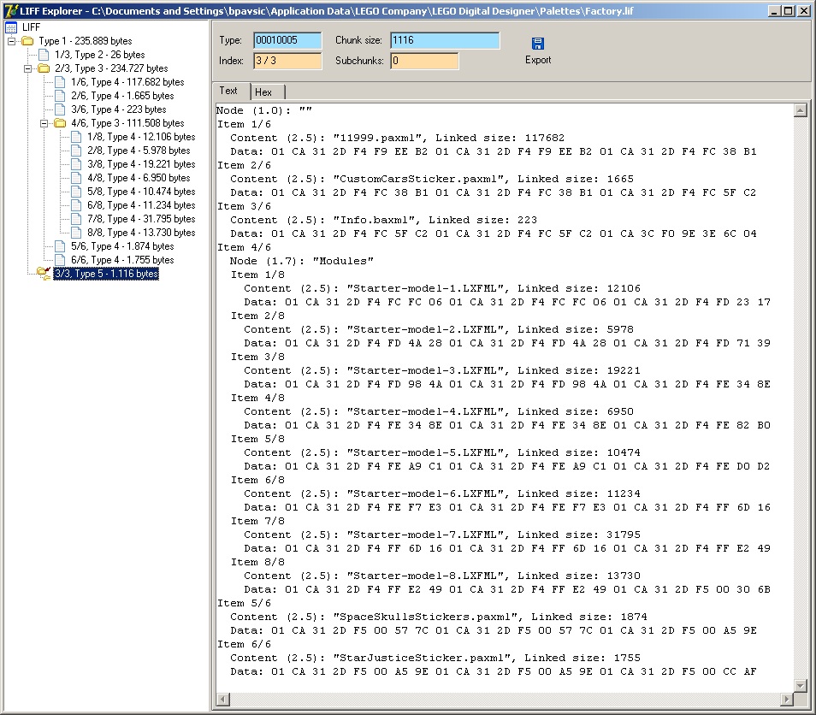Maximize the LIFF Explorer window
This screenshot has height=715, width=816.
click(x=789, y=10)
